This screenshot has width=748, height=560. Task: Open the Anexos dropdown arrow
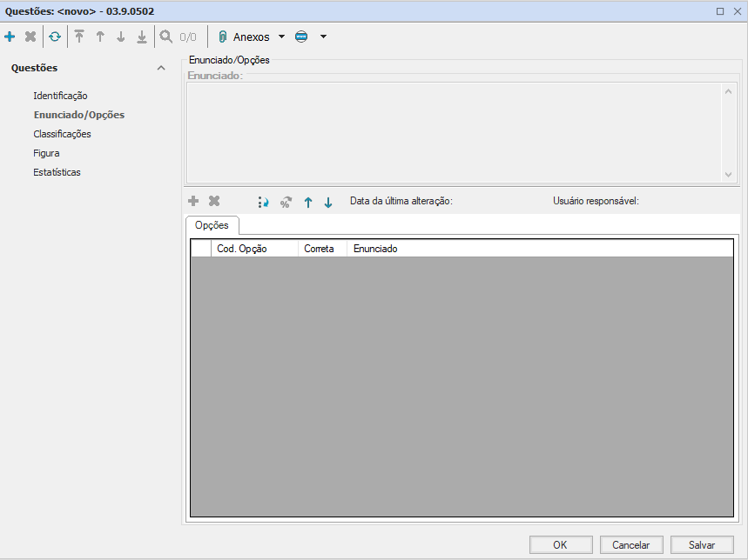pyautogui.click(x=281, y=37)
